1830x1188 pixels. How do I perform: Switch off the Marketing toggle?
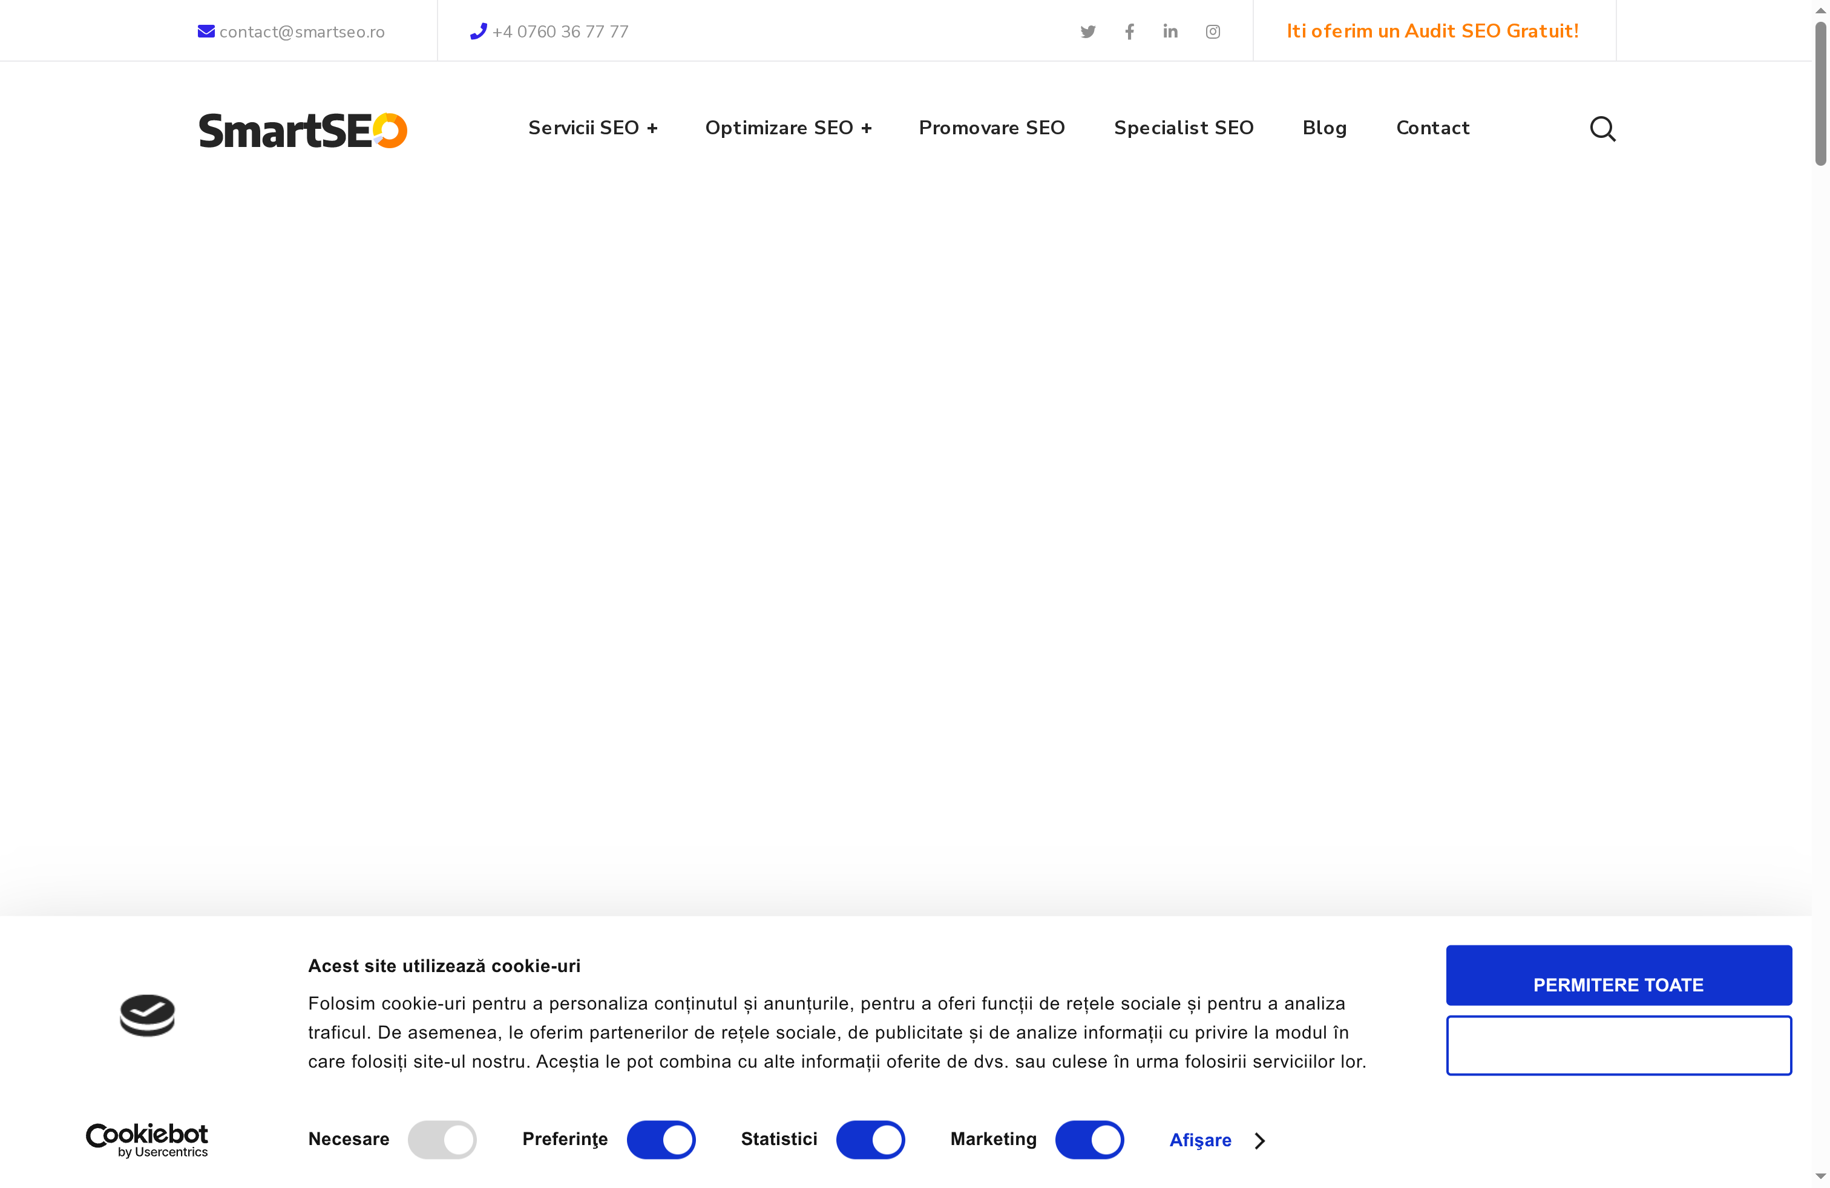tap(1089, 1139)
